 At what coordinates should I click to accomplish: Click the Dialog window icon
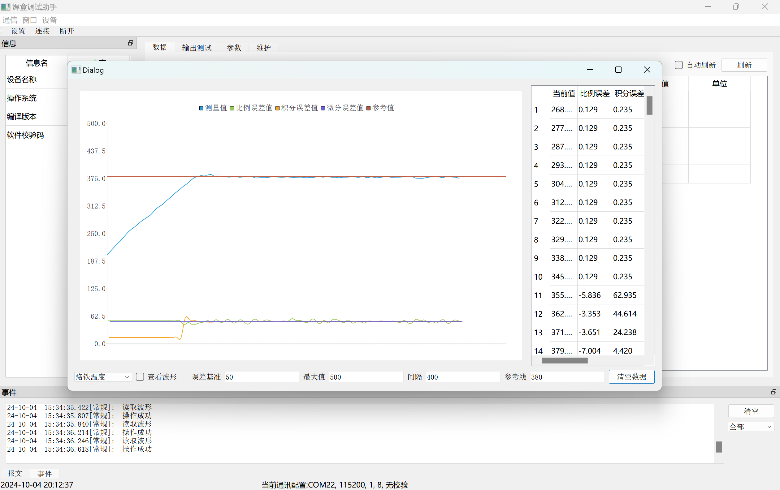[x=76, y=70]
